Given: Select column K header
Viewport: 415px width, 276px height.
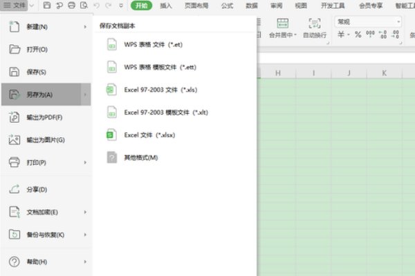Looking at the screenshot, I should (x=385, y=73).
